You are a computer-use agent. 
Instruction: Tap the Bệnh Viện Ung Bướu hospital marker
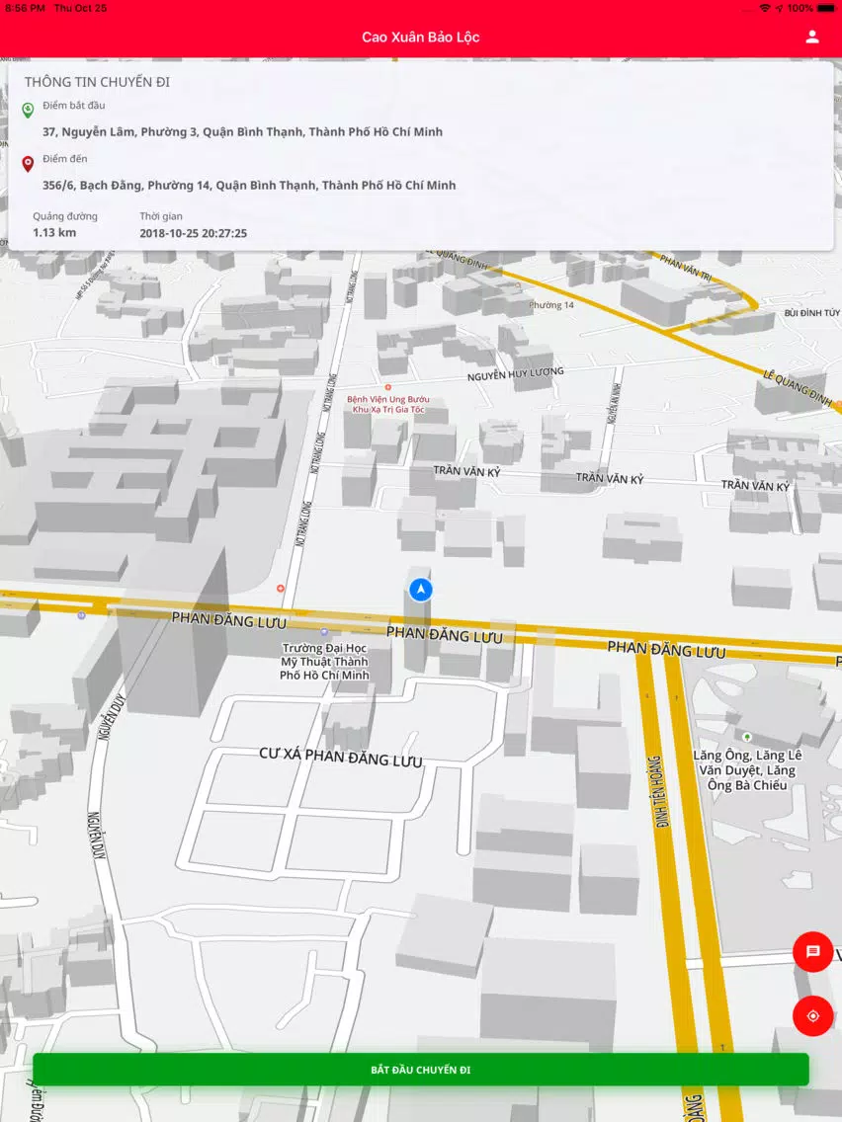[388, 387]
